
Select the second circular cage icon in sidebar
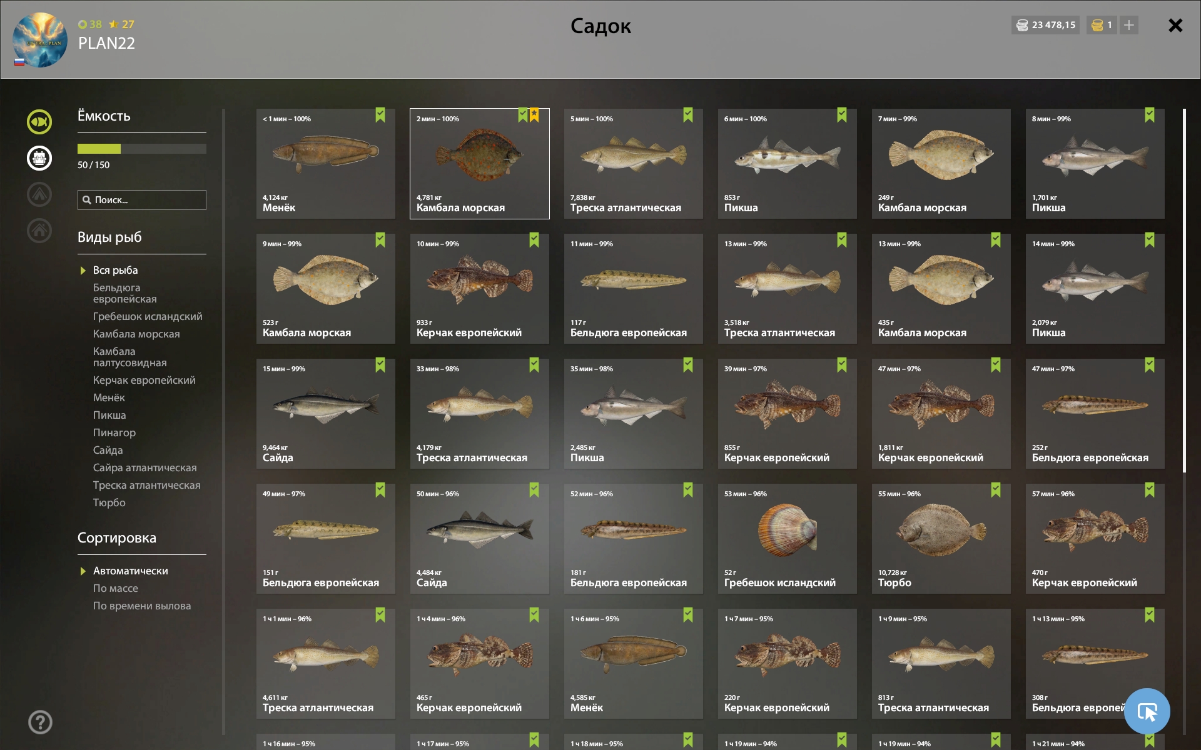click(x=39, y=158)
